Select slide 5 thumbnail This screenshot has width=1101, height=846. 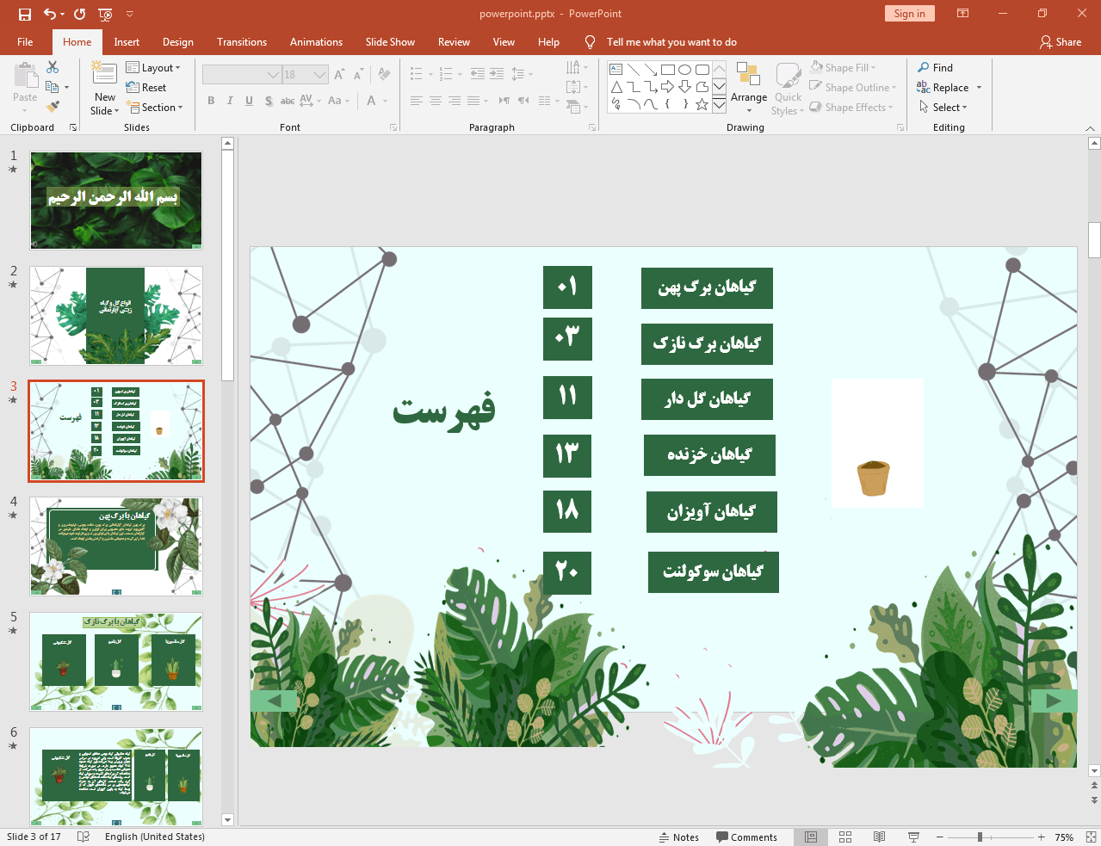point(116,661)
